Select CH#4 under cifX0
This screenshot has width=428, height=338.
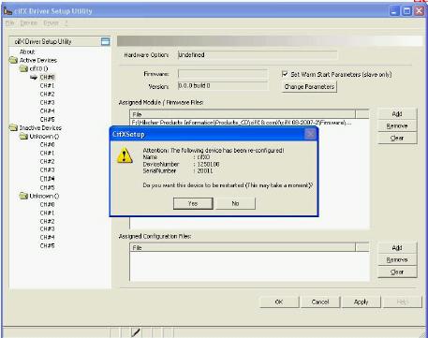click(x=47, y=110)
